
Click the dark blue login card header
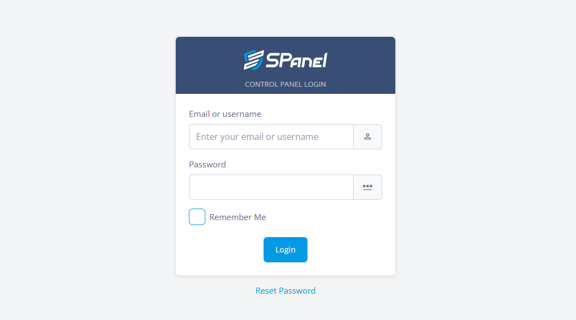coord(286,65)
